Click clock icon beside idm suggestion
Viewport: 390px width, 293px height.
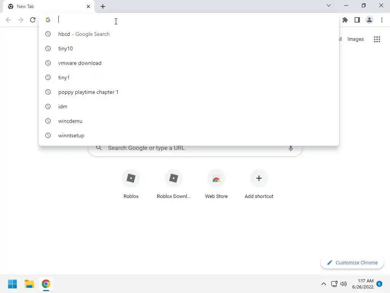click(x=48, y=107)
